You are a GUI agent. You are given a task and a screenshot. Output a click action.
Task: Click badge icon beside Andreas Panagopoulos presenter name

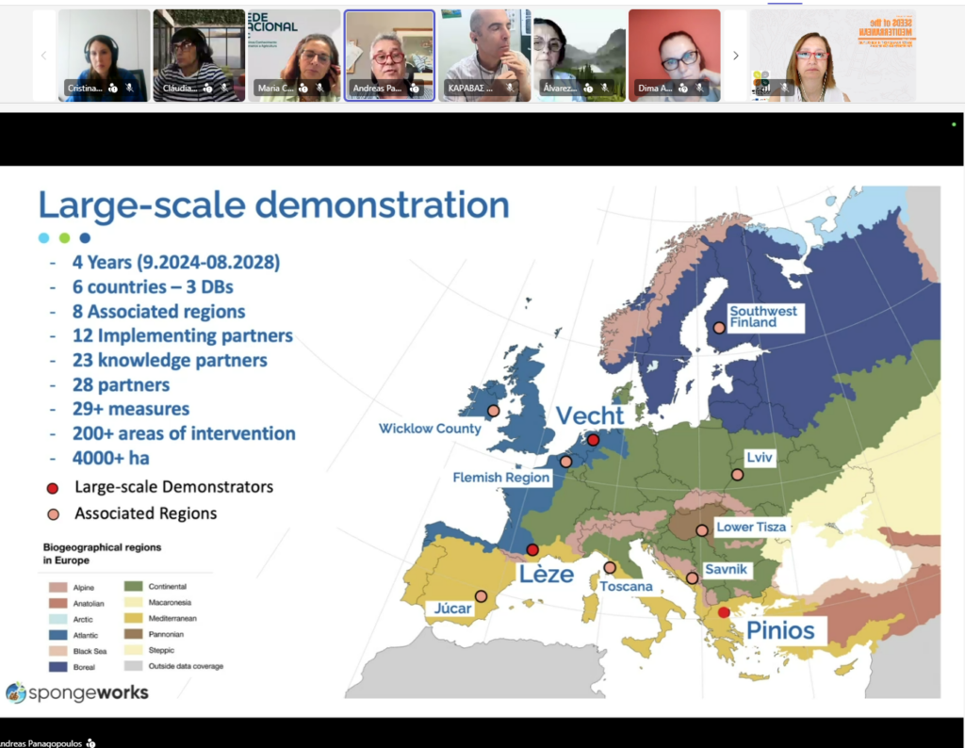pyautogui.click(x=91, y=743)
